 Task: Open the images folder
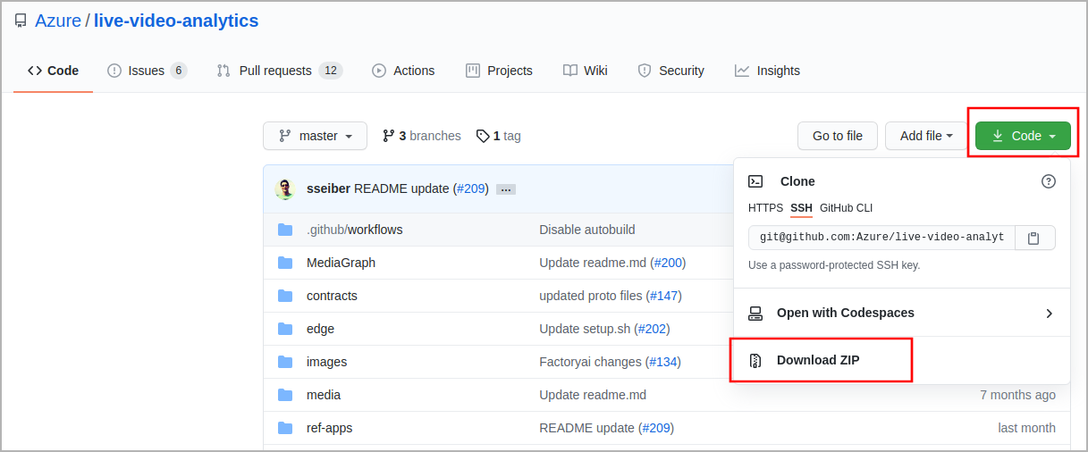pyautogui.click(x=326, y=362)
